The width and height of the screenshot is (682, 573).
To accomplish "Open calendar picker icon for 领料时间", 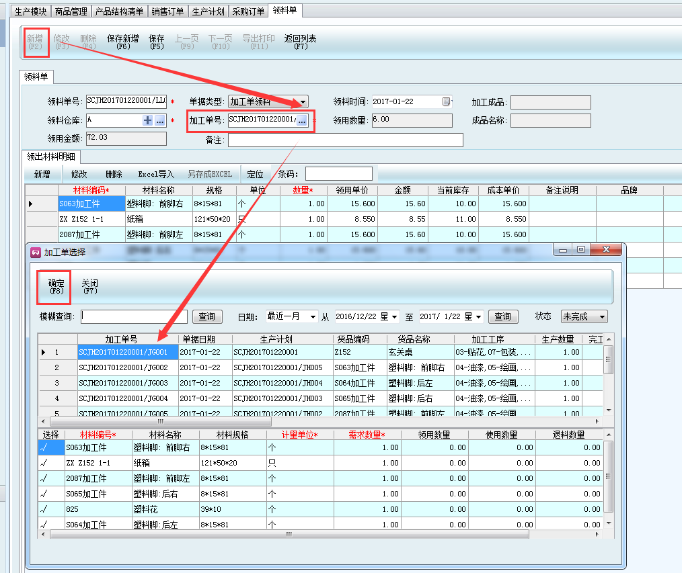I will [446, 102].
